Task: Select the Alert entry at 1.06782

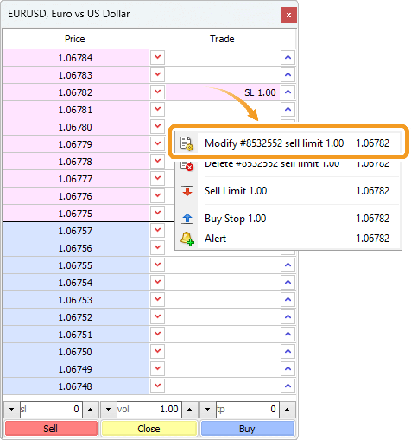Action: tap(259, 238)
